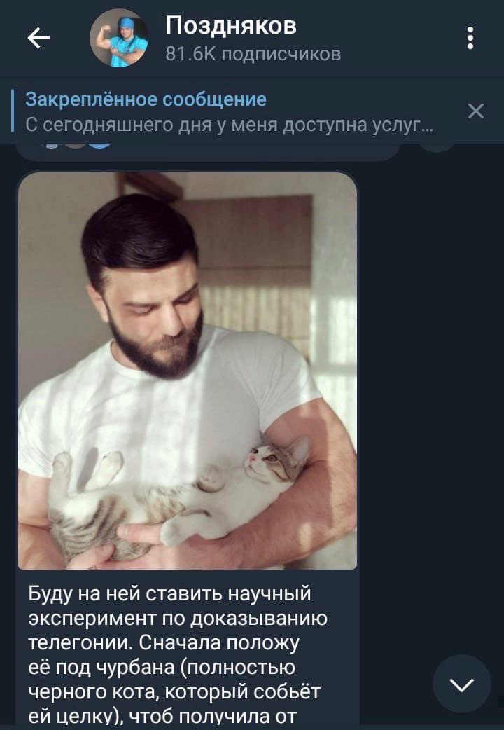Image resolution: width=504 pixels, height=730 pixels.
Task: Tap the previous message bubble's bottom edge
Action: (208, 153)
